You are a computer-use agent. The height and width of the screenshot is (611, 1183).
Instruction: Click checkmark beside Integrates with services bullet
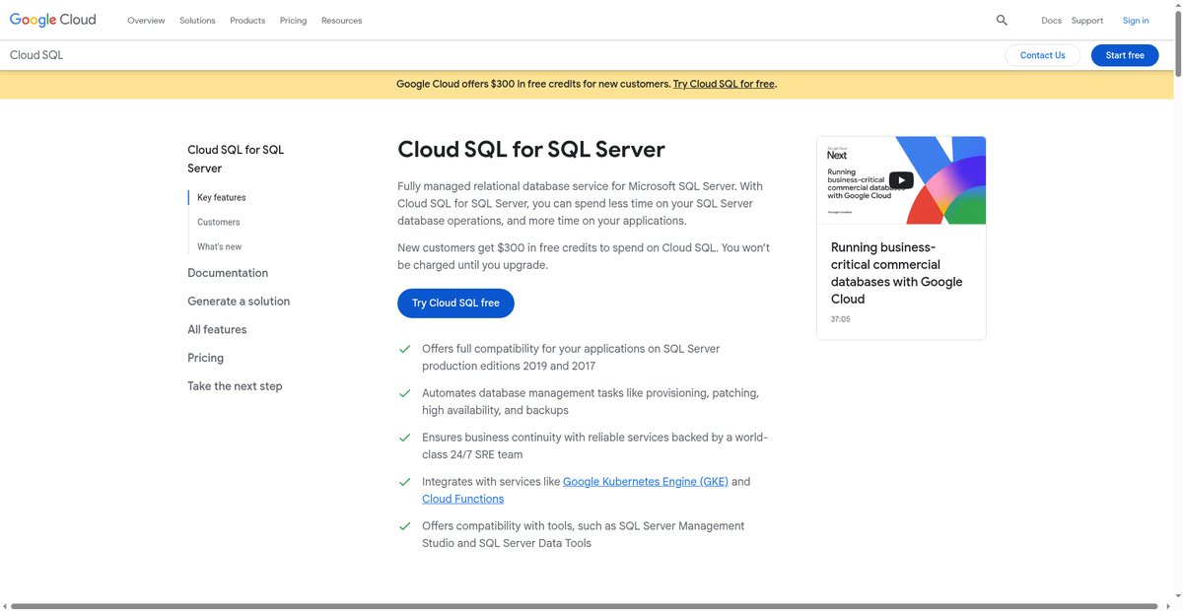(404, 482)
